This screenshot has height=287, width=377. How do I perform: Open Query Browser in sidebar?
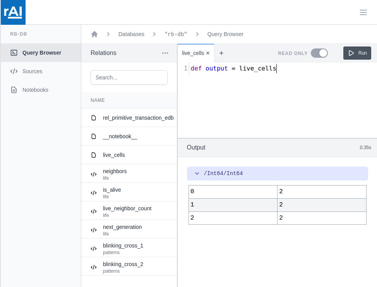coord(41,53)
